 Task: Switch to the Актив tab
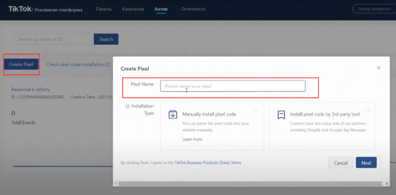(x=161, y=9)
